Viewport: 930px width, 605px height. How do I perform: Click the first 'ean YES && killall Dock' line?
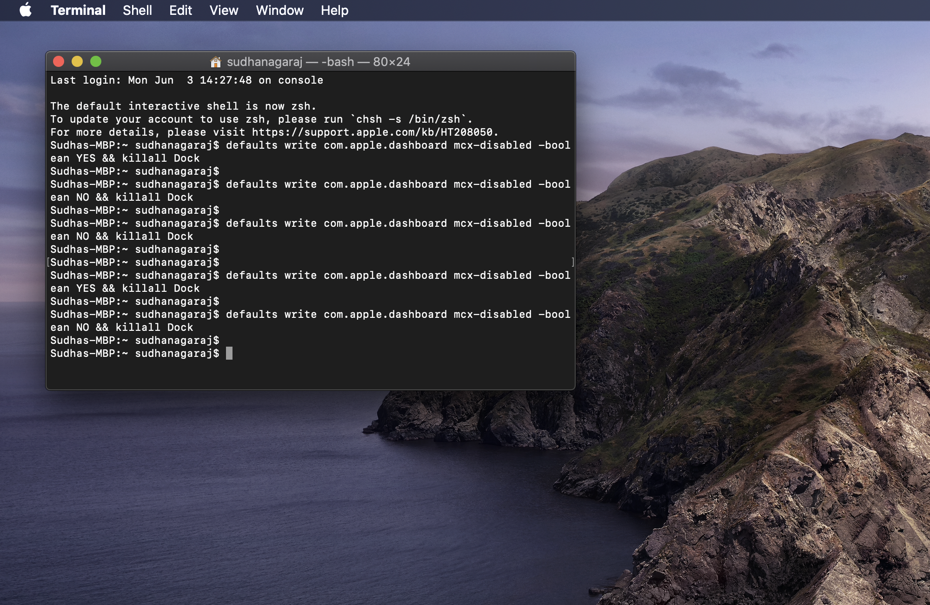click(x=125, y=158)
